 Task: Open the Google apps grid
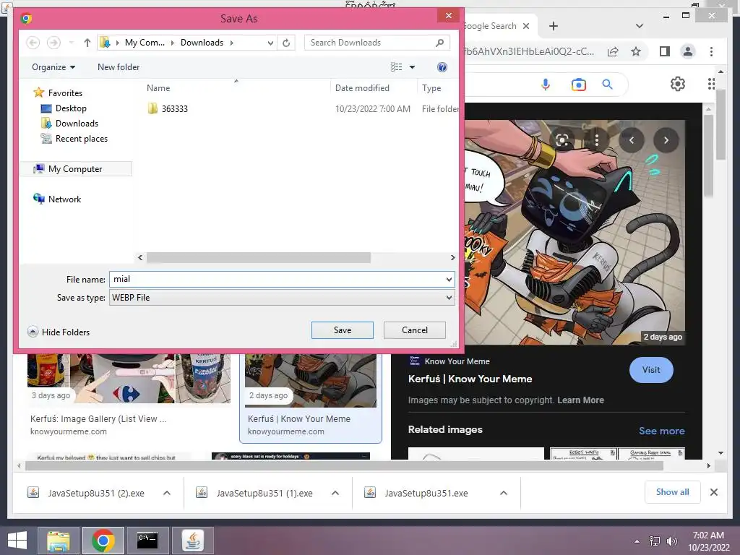(x=711, y=84)
